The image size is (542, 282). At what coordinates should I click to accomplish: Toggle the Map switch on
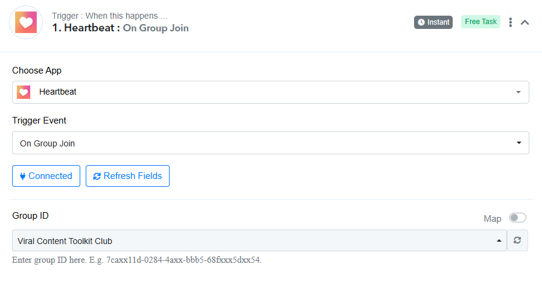click(x=517, y=218)
